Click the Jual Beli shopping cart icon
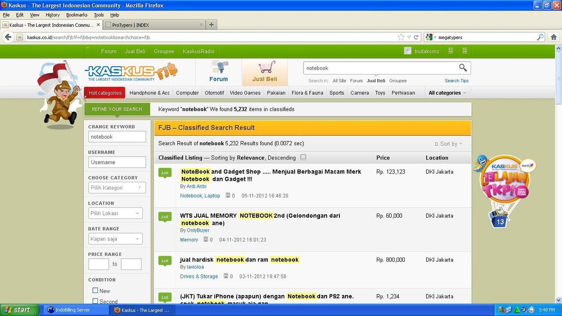562x316 pixels. (x=267, y=67)
